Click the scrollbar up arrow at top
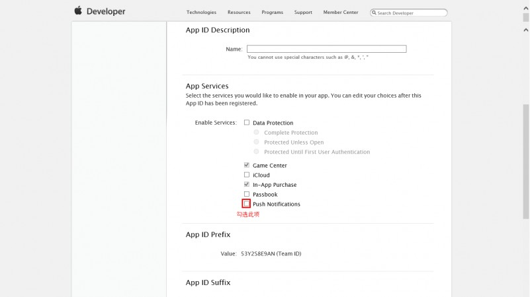The height and width of the screenshot is (297, 530). point(526,9)
